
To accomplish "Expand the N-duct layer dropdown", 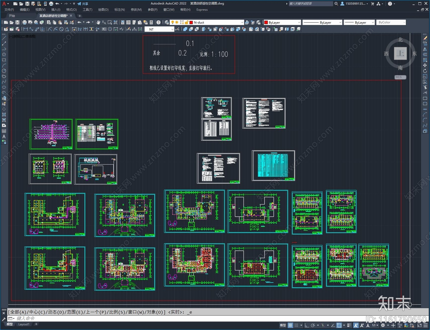I will (242, 23).
